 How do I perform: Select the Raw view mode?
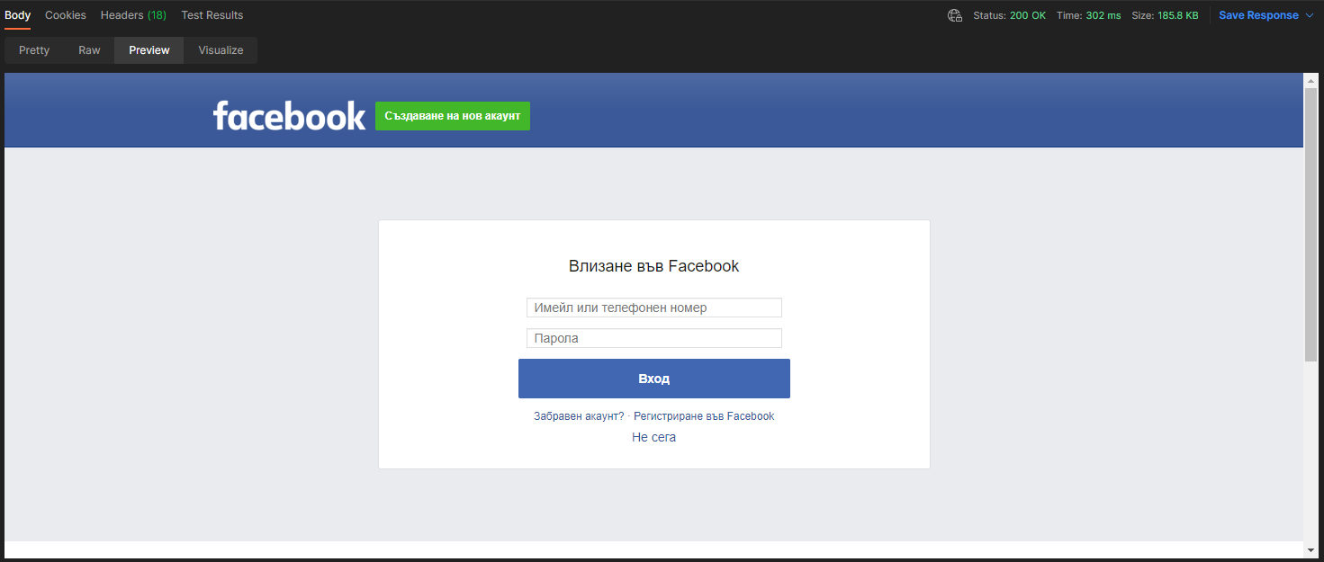[x=89, y=50]
